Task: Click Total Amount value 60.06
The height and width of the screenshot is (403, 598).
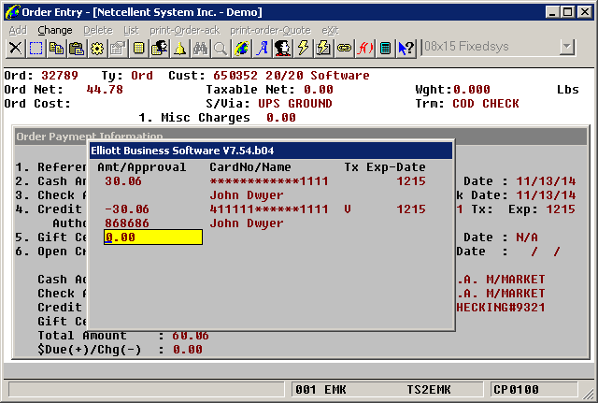Action: pyautogui.click(x=191, y=336)
